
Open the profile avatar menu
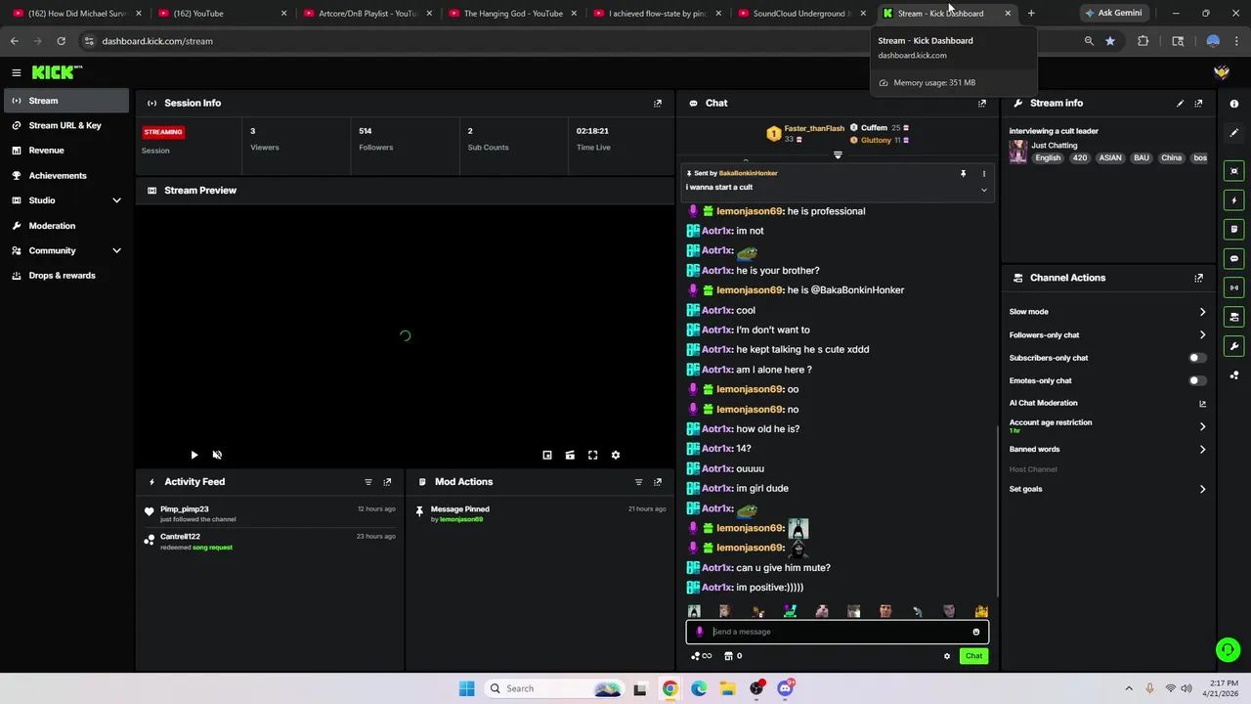tap(1222, 72)
